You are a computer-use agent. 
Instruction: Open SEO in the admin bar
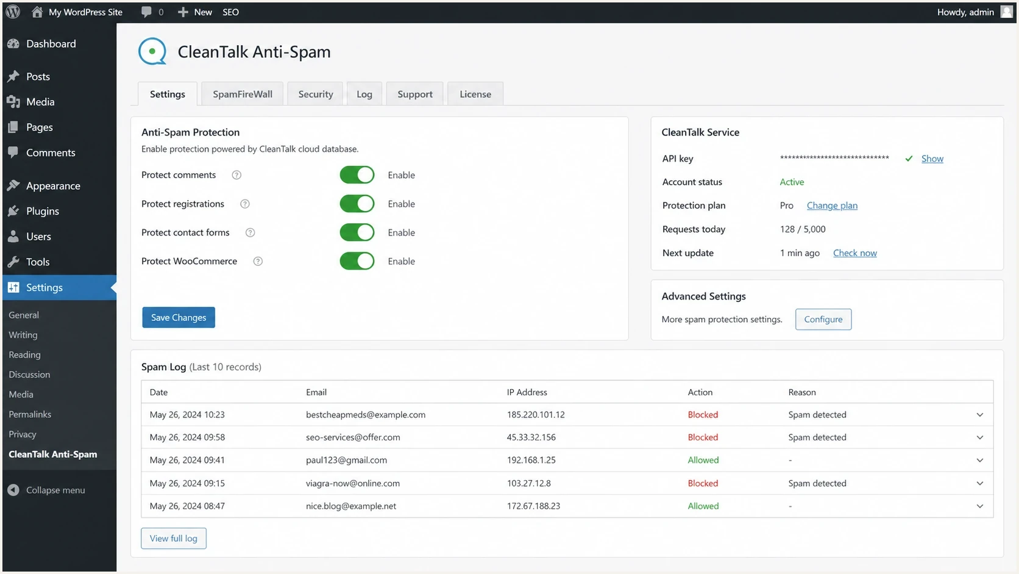point(231,12)
